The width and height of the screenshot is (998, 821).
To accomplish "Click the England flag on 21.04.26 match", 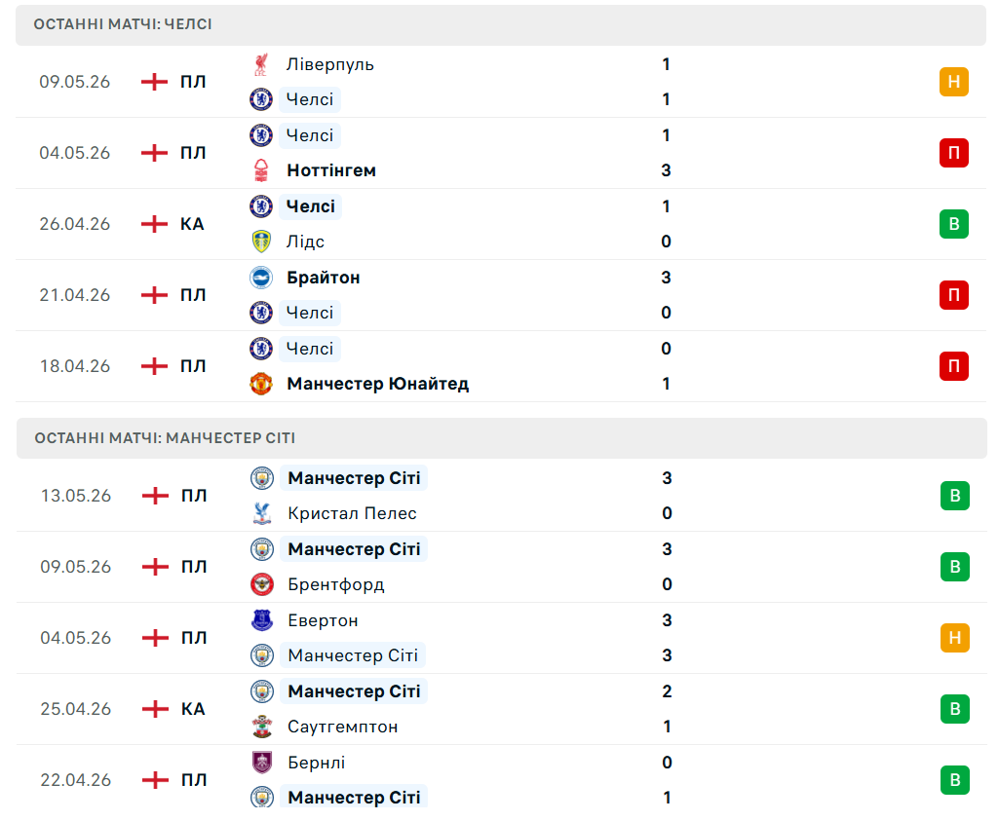I will pyautogui.click(x=154, y=295).
